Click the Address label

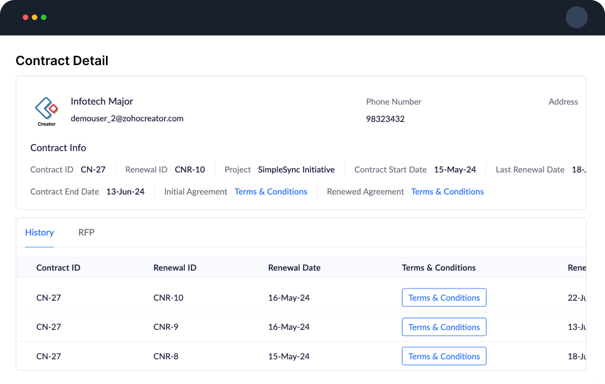point(563,102)
